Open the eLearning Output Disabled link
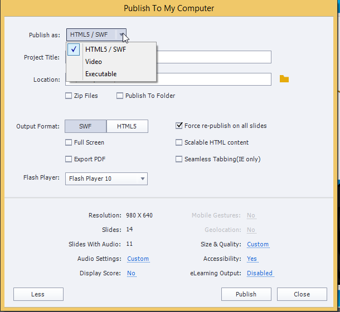340x312 pixels. [260, 273]
